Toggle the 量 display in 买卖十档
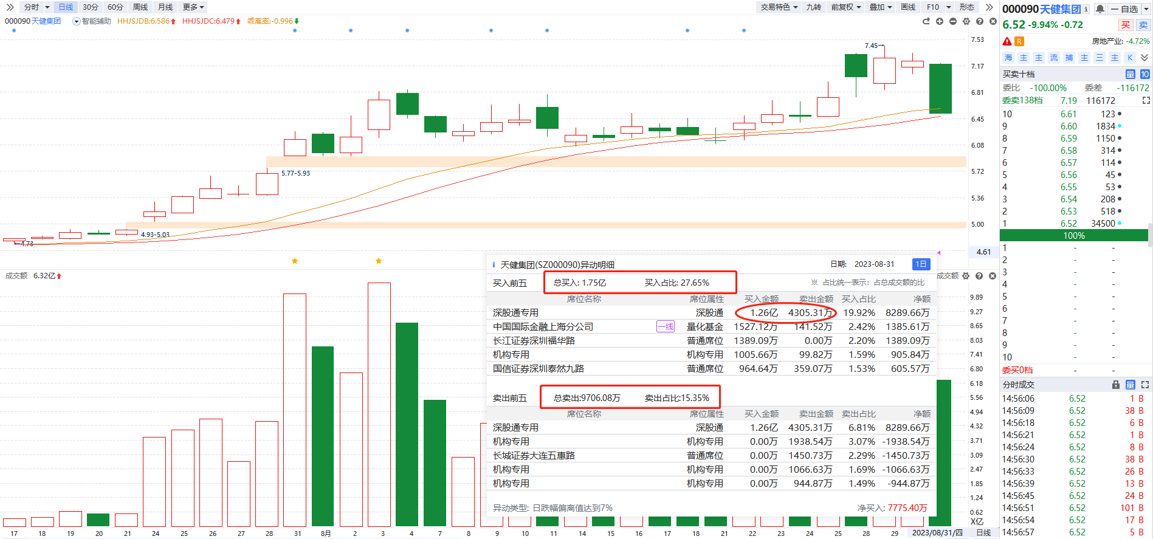Viewport: 1153px width, 539px height. point(1131,74)
